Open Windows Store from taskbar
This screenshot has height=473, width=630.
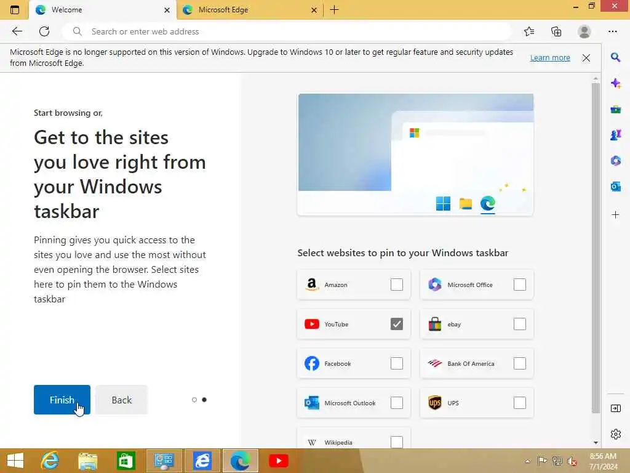pyautogui.click(x=126, y=461)
